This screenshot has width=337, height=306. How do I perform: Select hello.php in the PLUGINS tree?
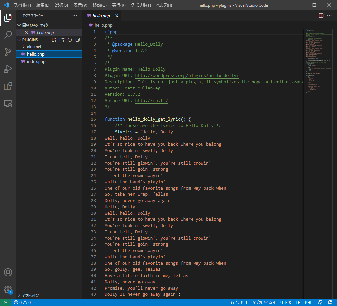click(x=49, y=54)
